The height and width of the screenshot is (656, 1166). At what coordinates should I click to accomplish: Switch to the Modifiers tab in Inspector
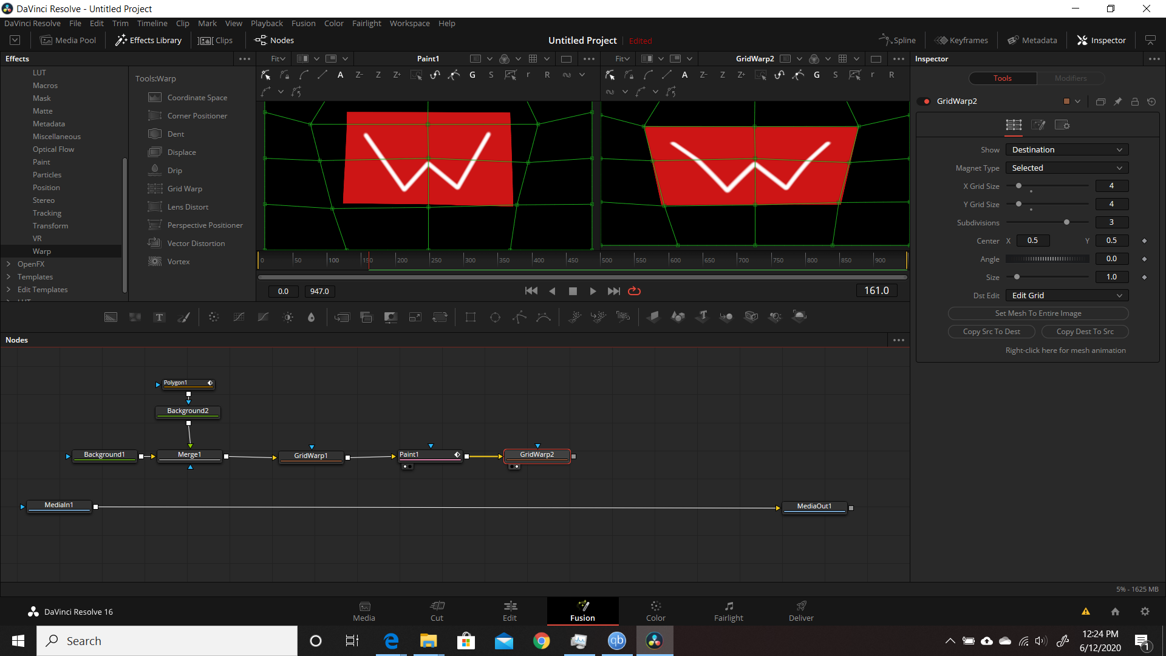1071,78
